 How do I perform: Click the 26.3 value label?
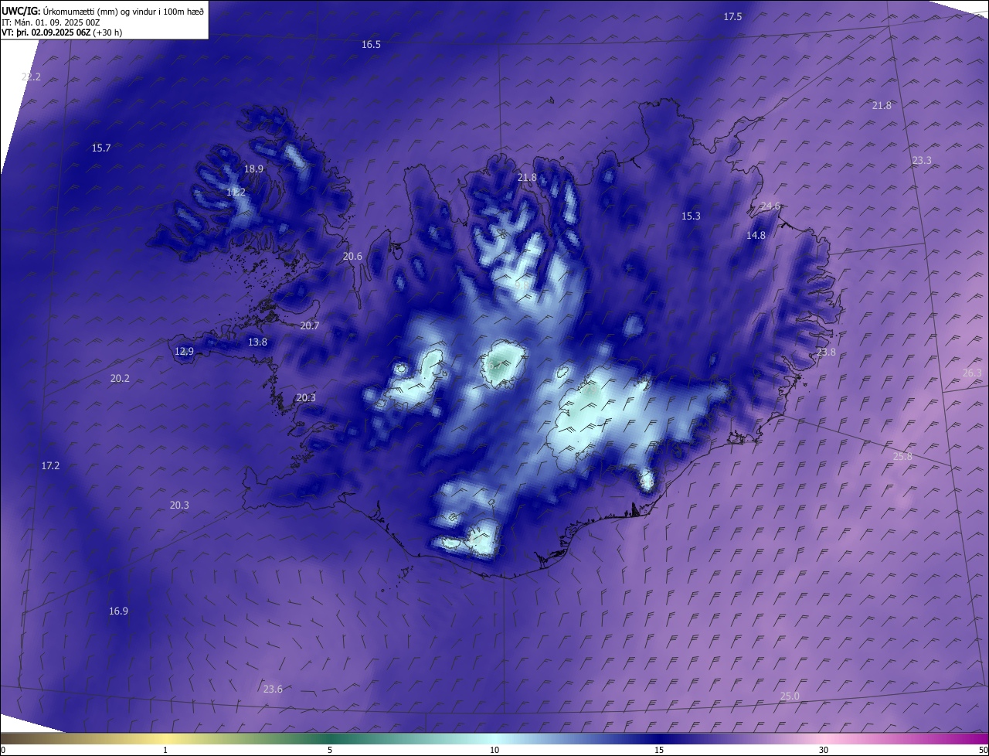pos(972,373)
